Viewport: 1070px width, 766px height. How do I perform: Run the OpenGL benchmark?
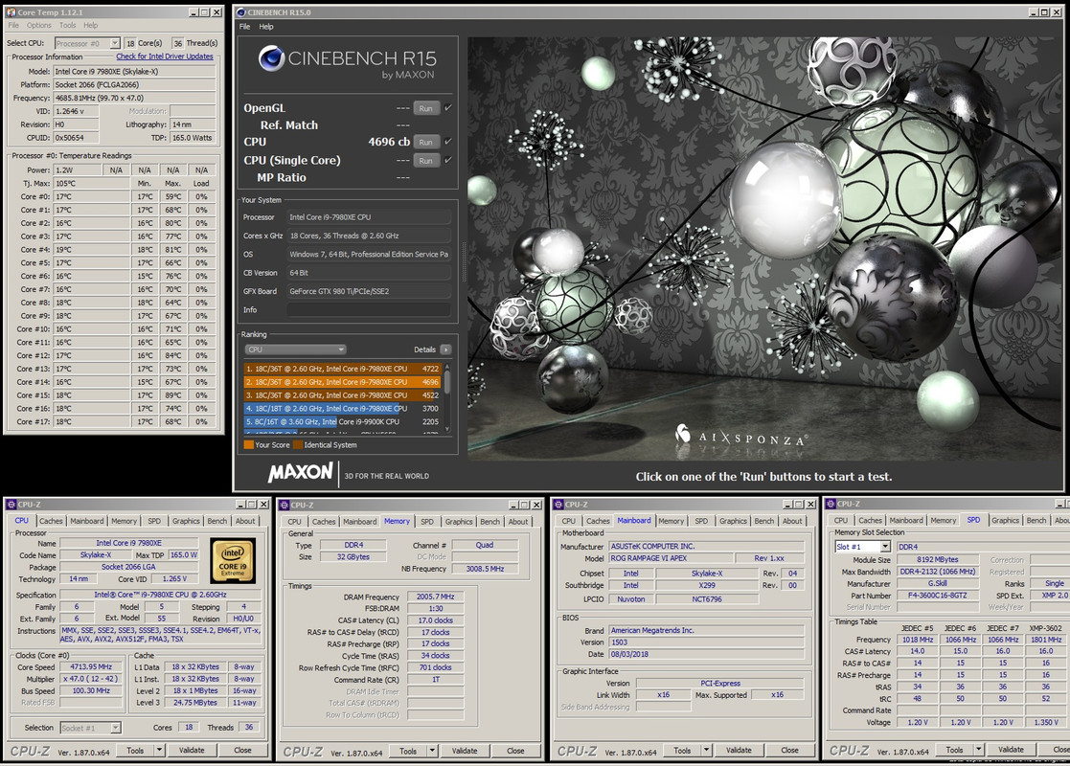[426, 108]
